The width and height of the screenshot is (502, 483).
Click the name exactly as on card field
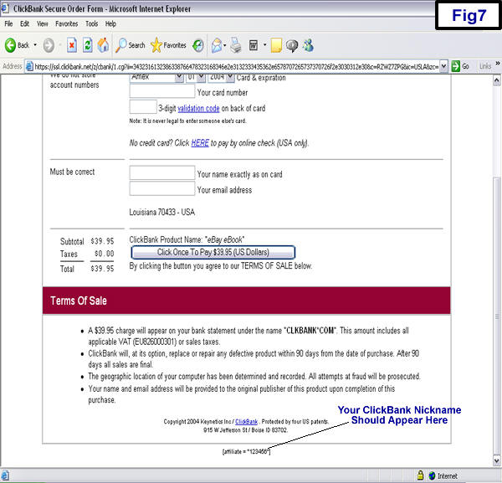162,172
